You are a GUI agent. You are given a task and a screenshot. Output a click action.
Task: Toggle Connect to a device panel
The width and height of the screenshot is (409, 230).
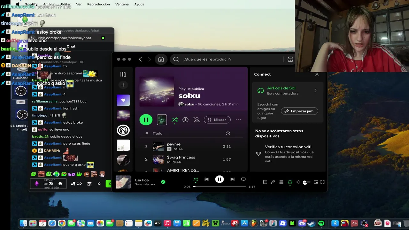tap(290, 182)
